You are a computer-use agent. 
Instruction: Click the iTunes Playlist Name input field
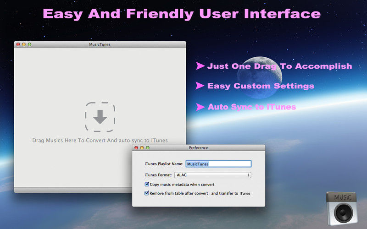(x=219, y=164)
